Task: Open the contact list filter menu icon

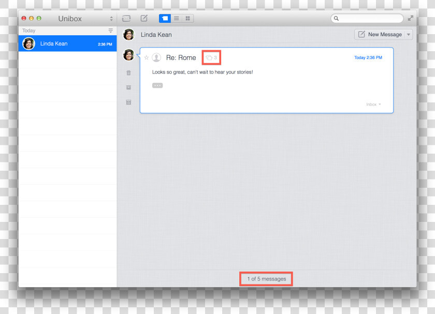Action: (110, 31)
